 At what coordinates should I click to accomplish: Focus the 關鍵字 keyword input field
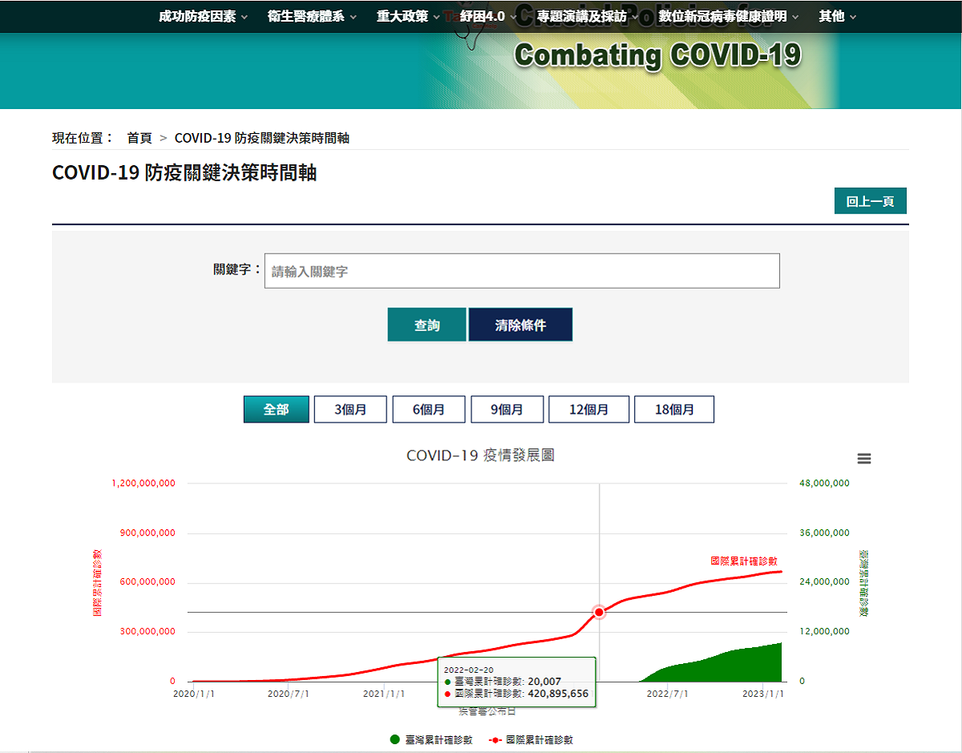pyautogui.click(x=522, y=271)
